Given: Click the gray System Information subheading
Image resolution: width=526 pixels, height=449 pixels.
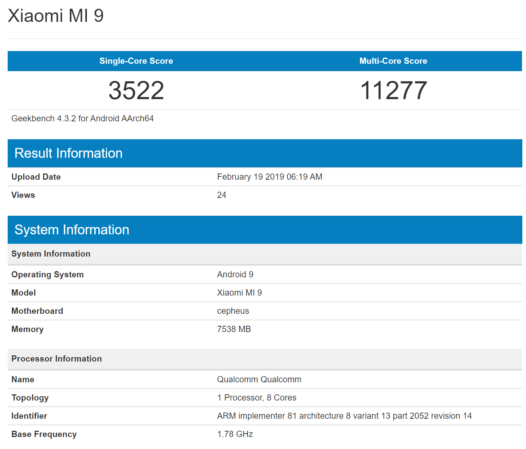Looking at the screenshot, I should point(51,254).
